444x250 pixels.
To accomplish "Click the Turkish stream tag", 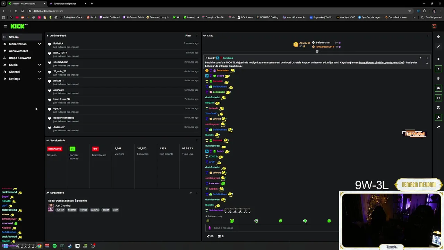I will click(x=60, y=210).
